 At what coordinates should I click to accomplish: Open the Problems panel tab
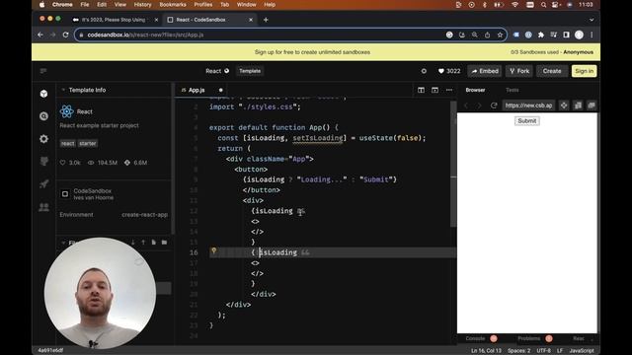[529, 338]
